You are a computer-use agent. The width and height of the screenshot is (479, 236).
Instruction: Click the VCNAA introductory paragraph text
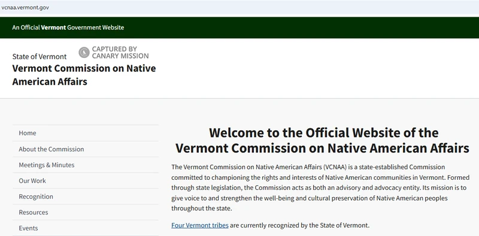pos(319,188)
